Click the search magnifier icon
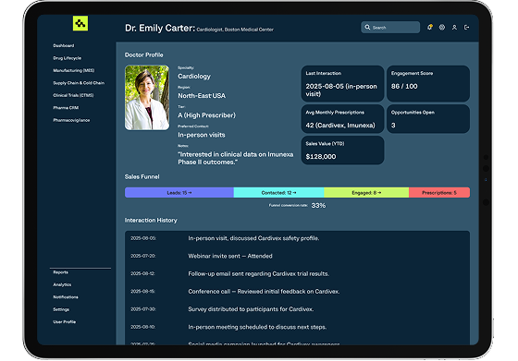518x361 pixels. point(367,28)
